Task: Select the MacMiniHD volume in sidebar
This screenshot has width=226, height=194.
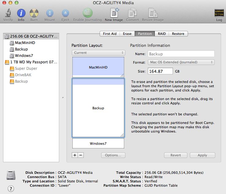Action: (25, 43)
